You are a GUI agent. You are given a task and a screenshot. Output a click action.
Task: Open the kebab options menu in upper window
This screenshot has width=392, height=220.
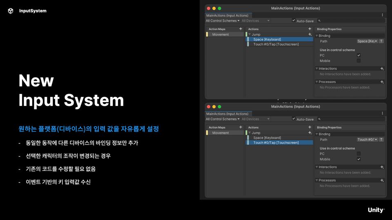tap(382, 15)
